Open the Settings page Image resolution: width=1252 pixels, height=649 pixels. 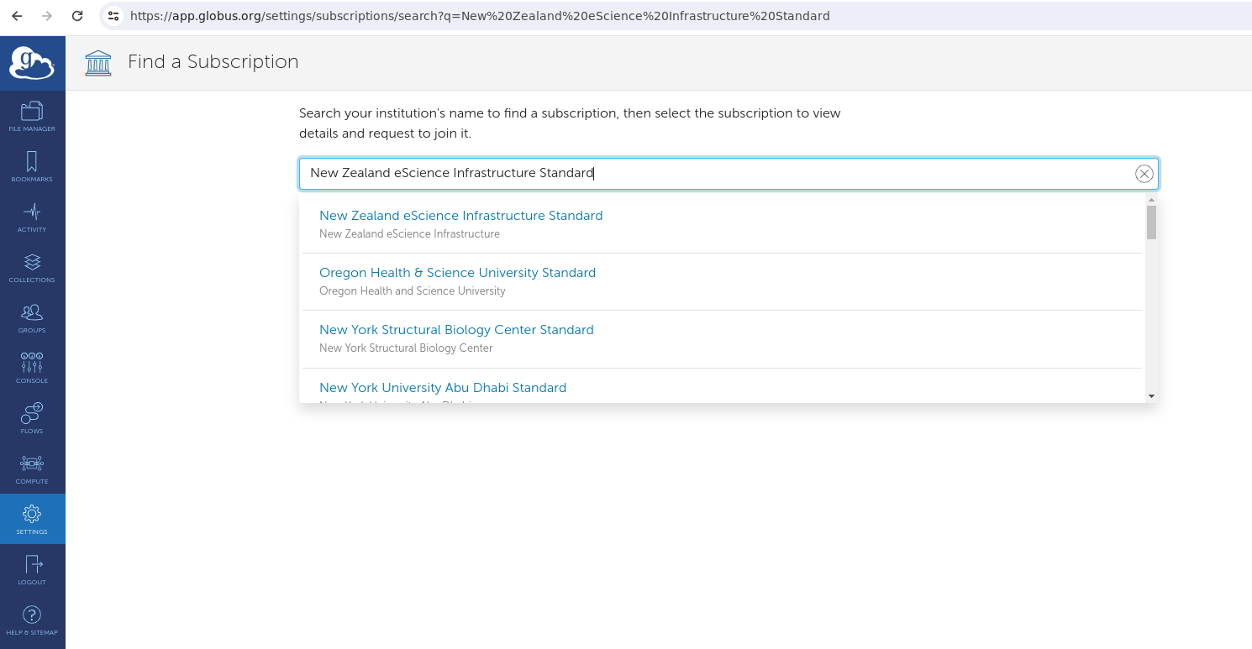click(x=32, y=519)
